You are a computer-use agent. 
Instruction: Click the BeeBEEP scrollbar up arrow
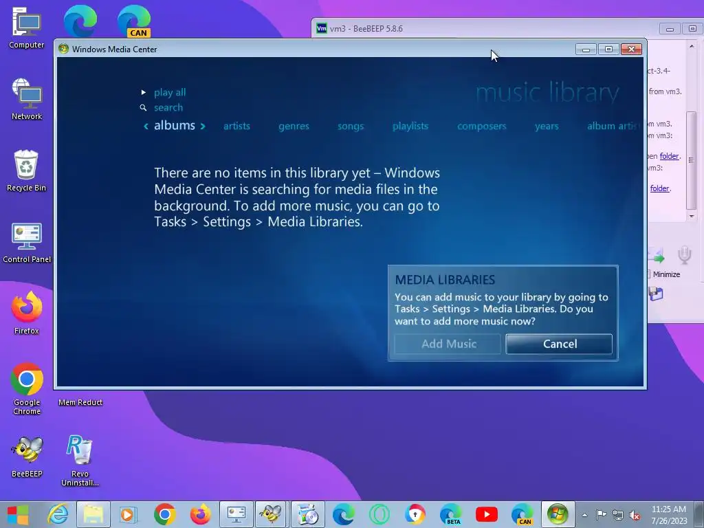click(x=691, y=46)
